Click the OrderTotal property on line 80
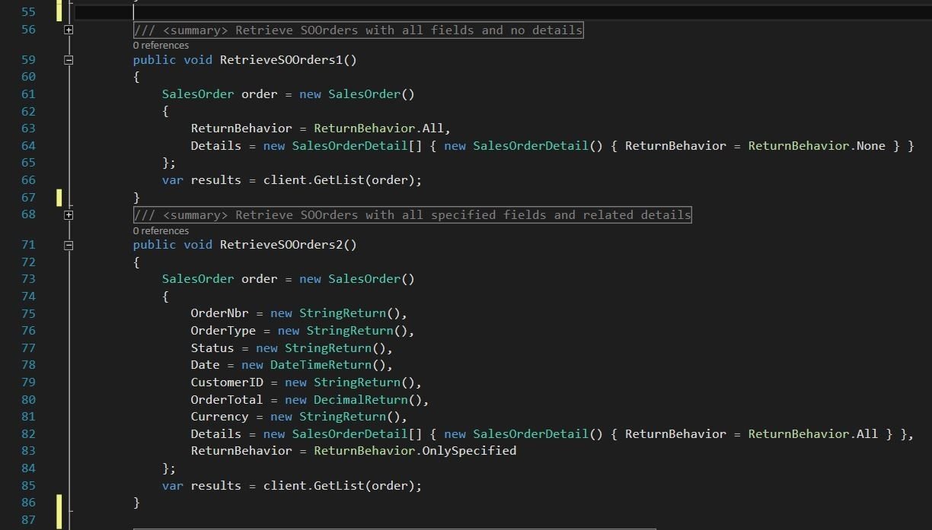Viewport: 932px width, 530px height. (x=227, y=399)
